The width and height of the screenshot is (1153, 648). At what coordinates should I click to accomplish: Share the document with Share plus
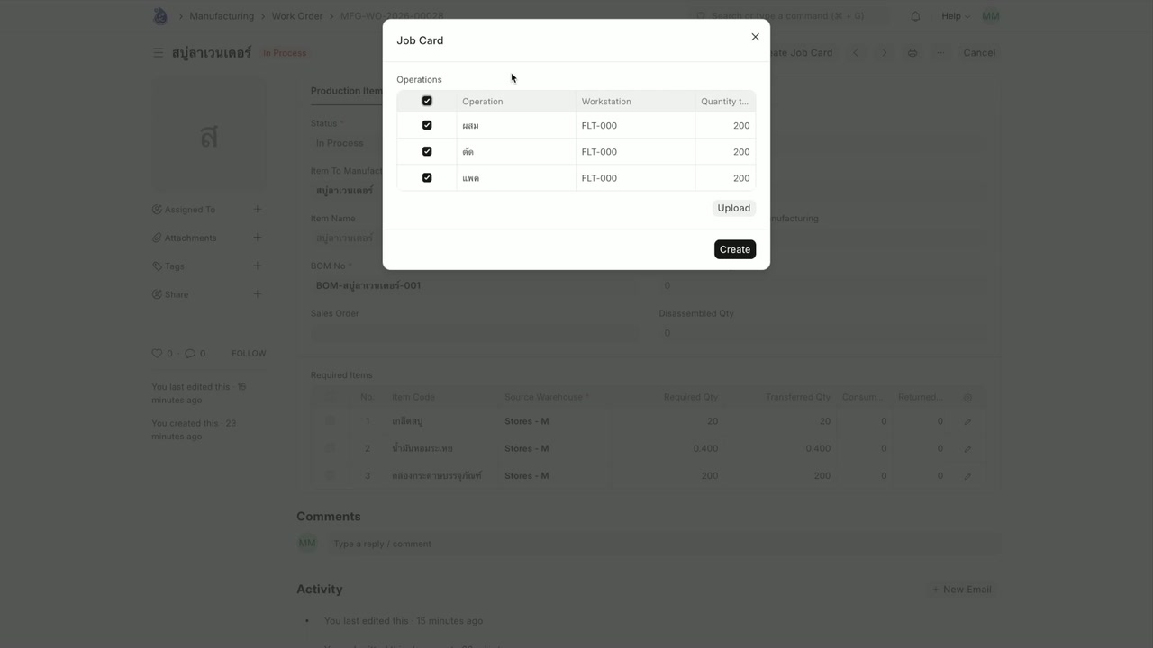(257, 294)
